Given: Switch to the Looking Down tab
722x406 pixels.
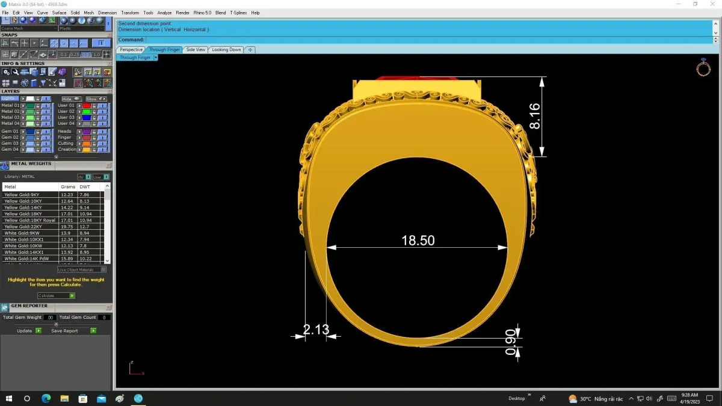Looking at the screenshot, I should (226, 50).
